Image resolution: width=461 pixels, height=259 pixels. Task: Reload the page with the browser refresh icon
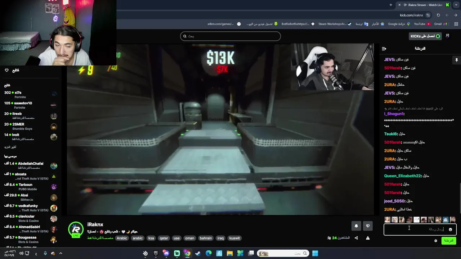(438, 15)
